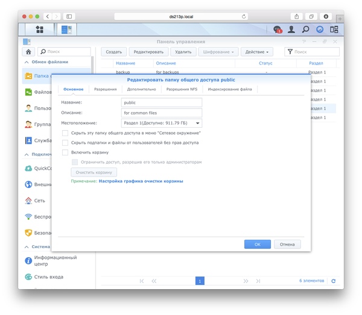Viewport: 362px width, 315px height.
Task: Click the Shared Folder icon in sidebar
Action: (28, 76)
